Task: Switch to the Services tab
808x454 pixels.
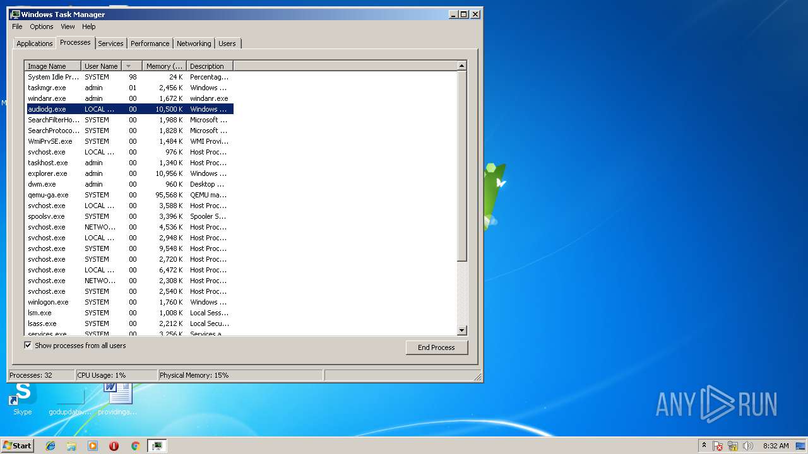Action: (110, 44)
